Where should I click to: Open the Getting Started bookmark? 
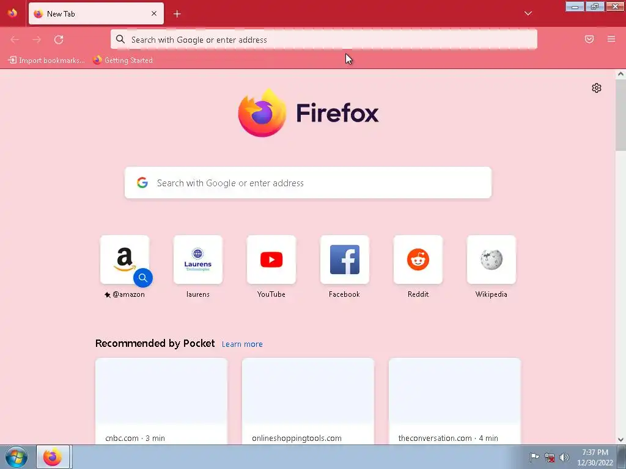pyautogui.click(x=123, y=60)
